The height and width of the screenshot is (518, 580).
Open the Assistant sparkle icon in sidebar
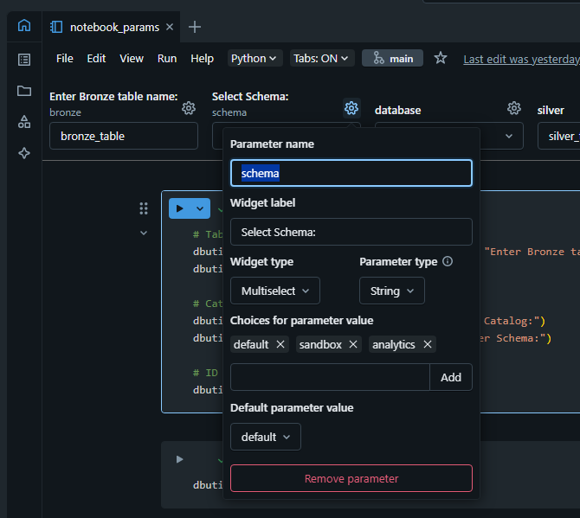24,153
